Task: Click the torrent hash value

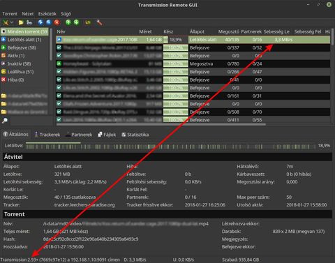Action: [91, 239]
